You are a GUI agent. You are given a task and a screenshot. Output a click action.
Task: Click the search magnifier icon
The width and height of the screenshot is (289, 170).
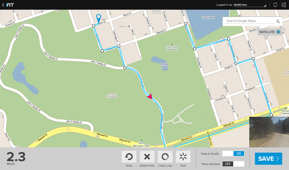pyautogui.click(x=278, y=22)
